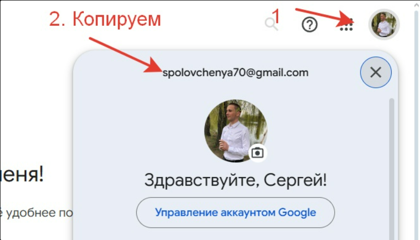Screen dimensions: 420x240
Task: Click the help question mark icon
Action: point(309,25)
